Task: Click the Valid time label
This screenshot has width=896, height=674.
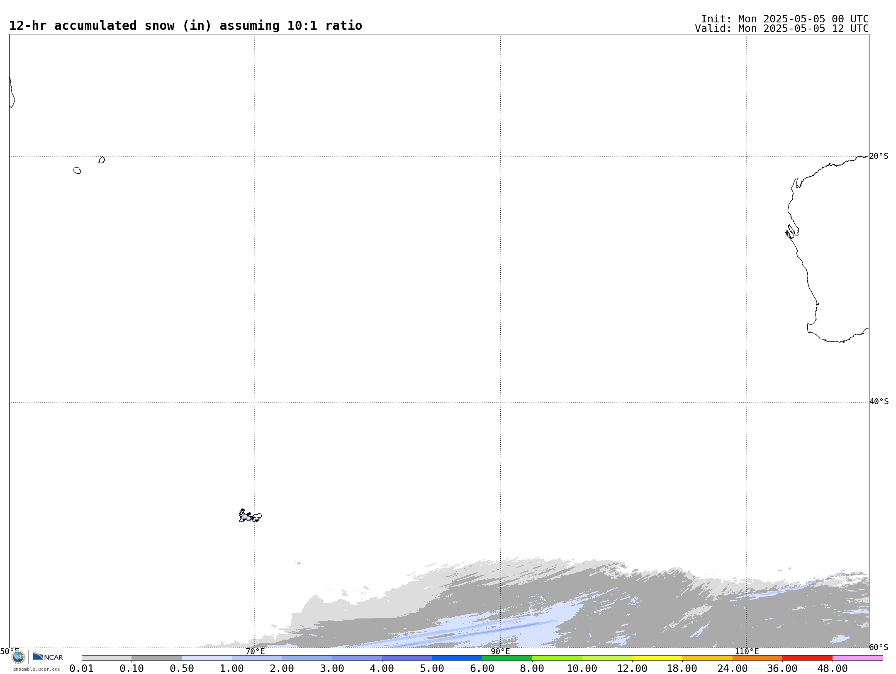Action: click(x=782, y=29)
